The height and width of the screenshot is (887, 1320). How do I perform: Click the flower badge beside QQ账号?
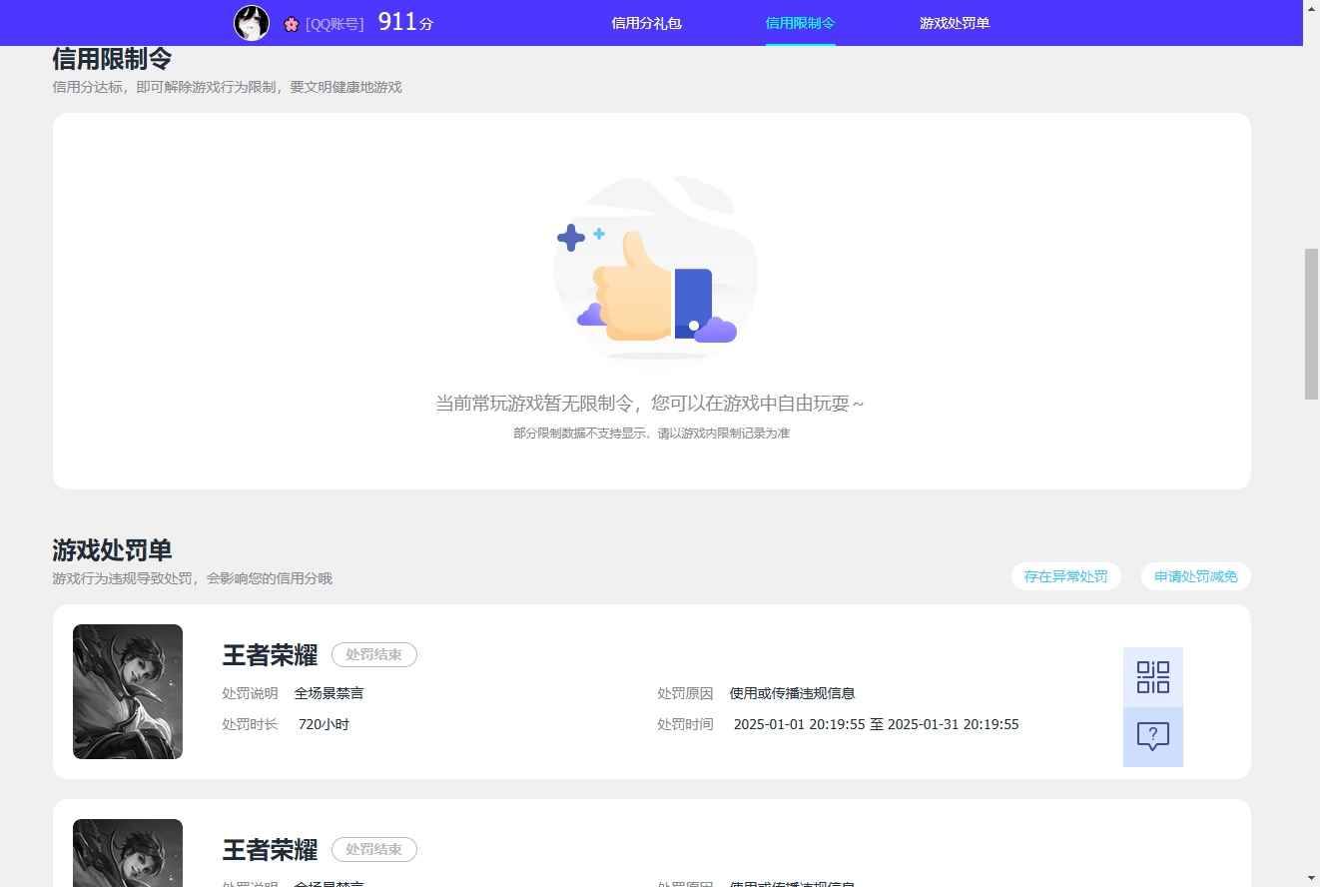(x=291, y=23)
